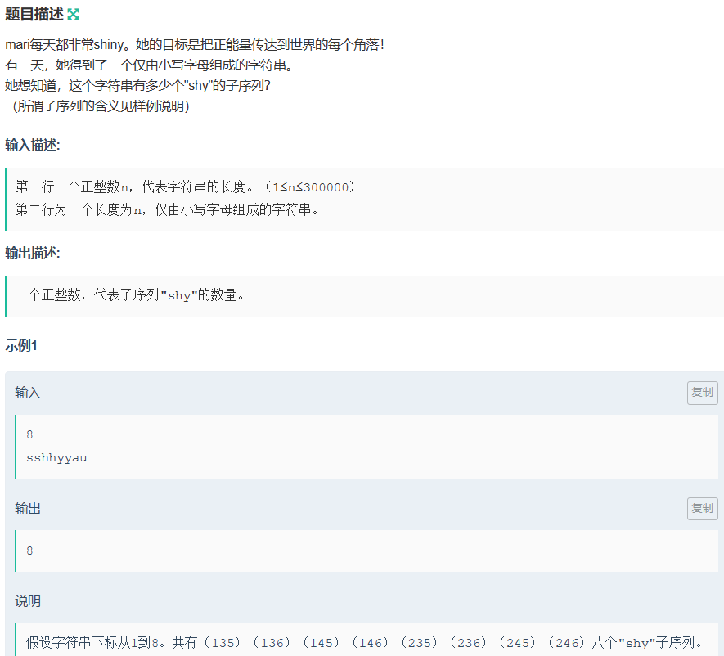The height and width of the screenshot is (656, 724).
Task: Copy the sample output with its 复制 button
Action: point(702,508)
